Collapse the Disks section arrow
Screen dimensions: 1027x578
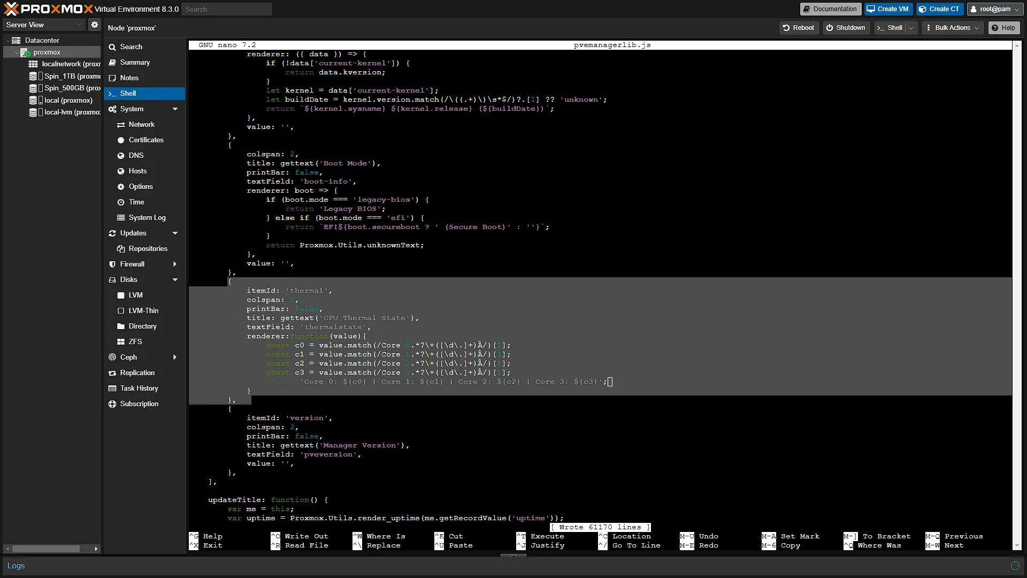point(175,280)
